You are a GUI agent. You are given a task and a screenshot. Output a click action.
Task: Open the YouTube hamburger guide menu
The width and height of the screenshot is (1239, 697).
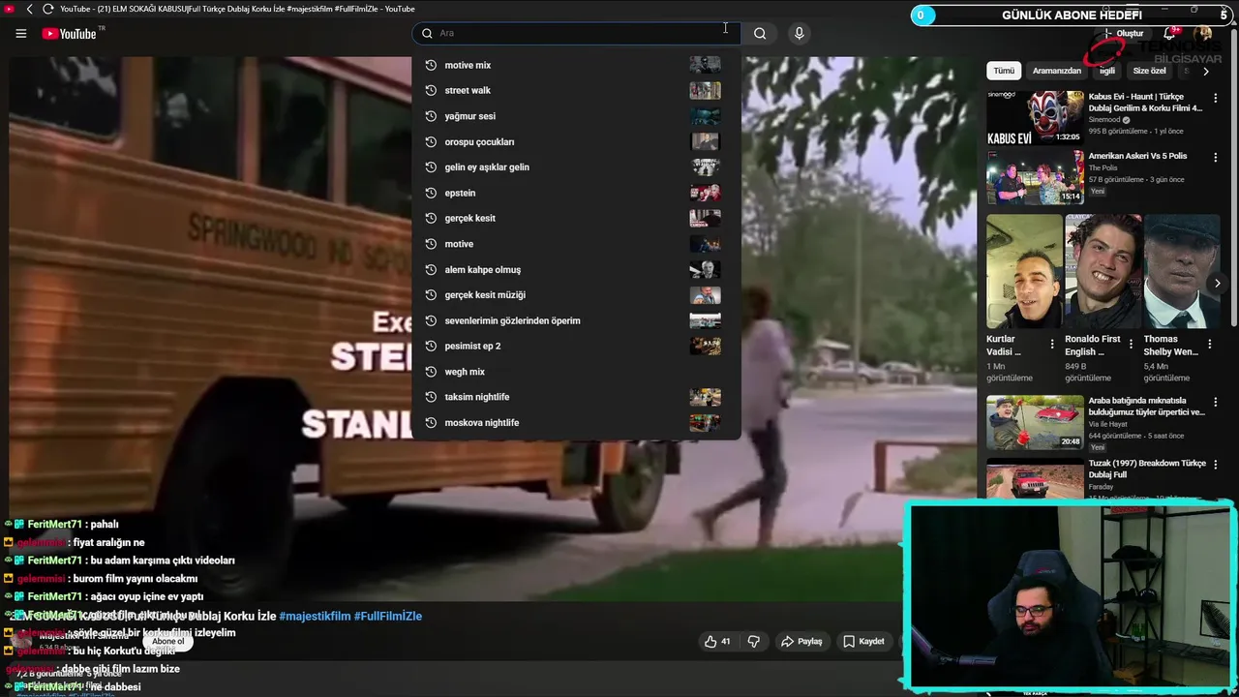[20, 34]
